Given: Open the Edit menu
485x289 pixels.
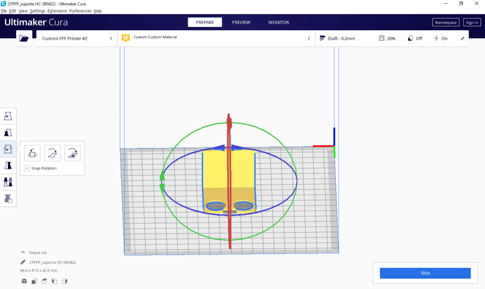Looking at the screenshot, I should 12,11.
